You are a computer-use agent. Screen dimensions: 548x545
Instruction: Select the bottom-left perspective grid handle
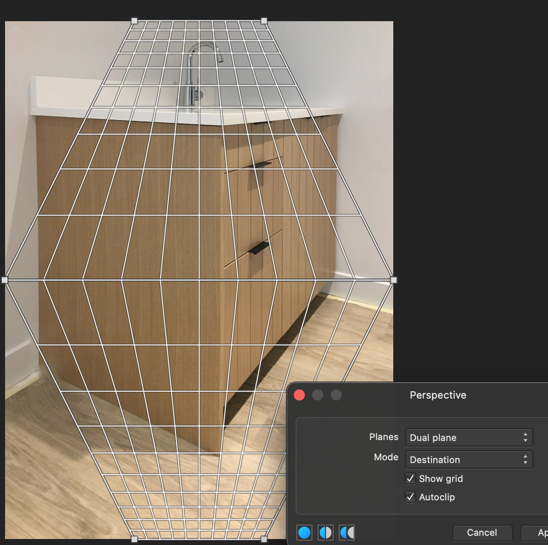(x=134, y=539)
